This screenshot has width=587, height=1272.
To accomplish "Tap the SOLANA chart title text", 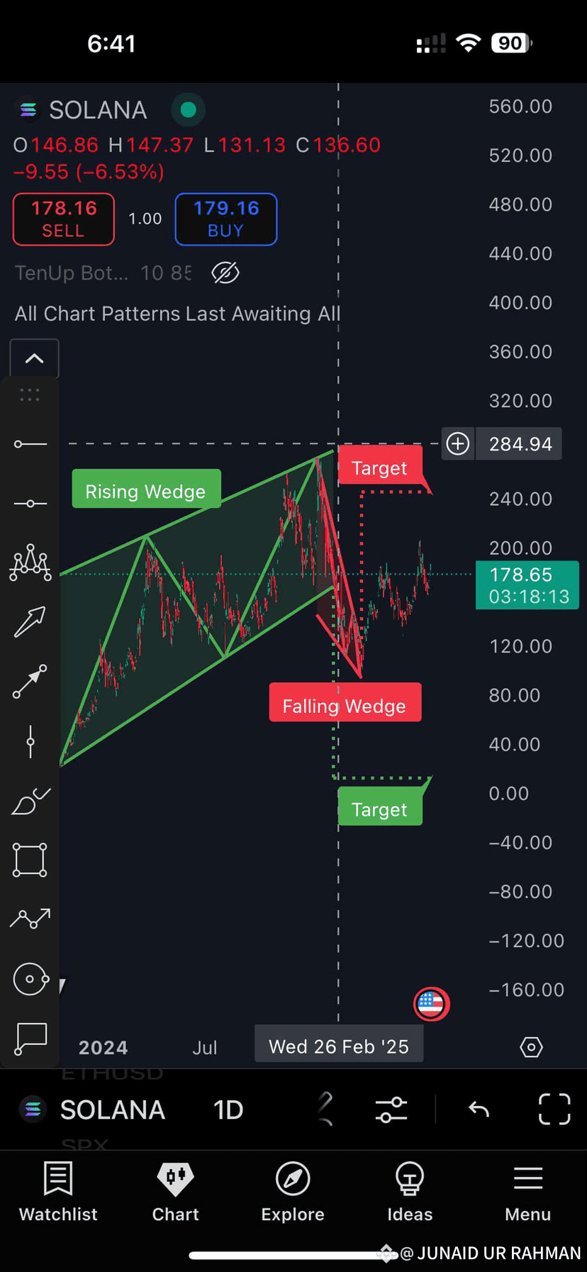I will point(98,110).
